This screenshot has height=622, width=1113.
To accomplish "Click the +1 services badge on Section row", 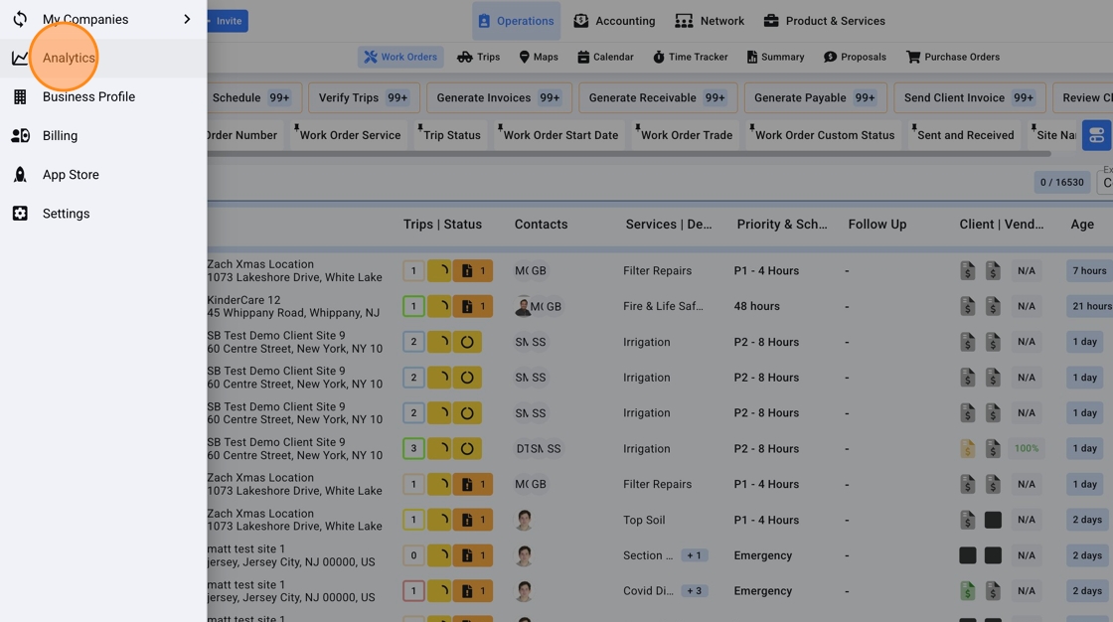I will point(695,555).
